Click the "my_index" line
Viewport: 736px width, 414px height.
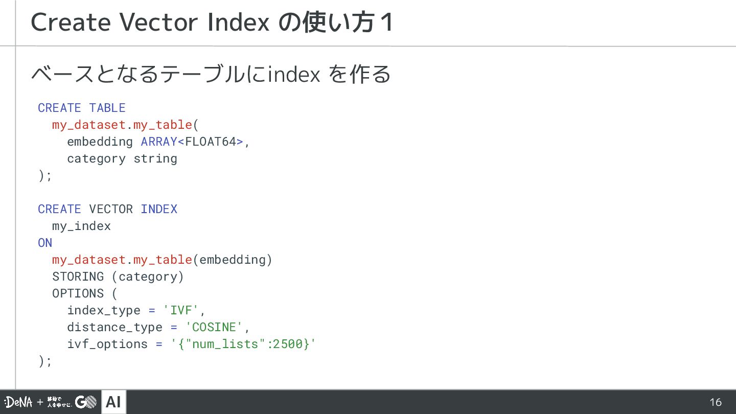(x=81, y=226)
